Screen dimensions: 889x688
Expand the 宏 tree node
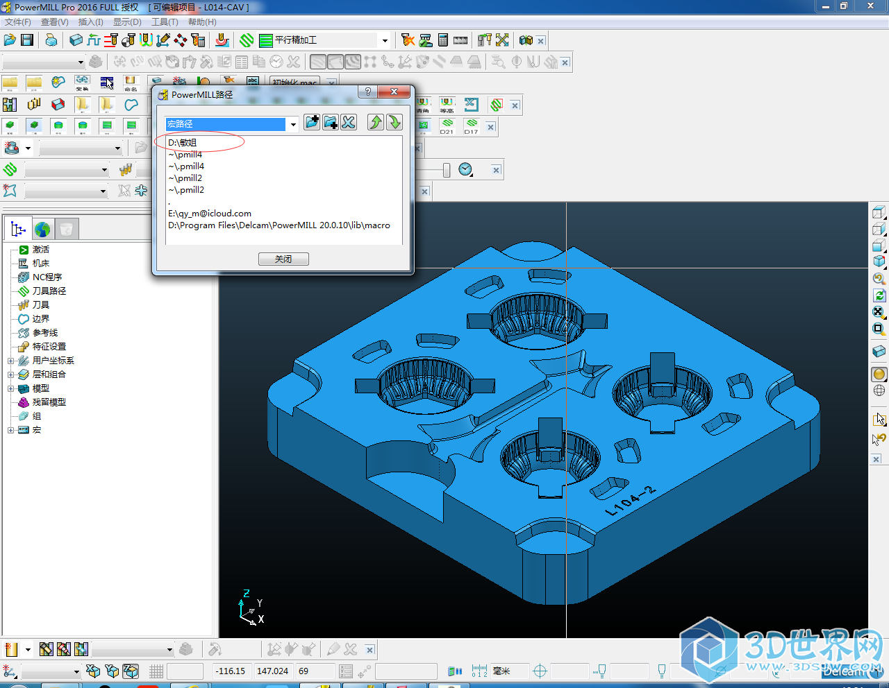[x=10, y=430]
